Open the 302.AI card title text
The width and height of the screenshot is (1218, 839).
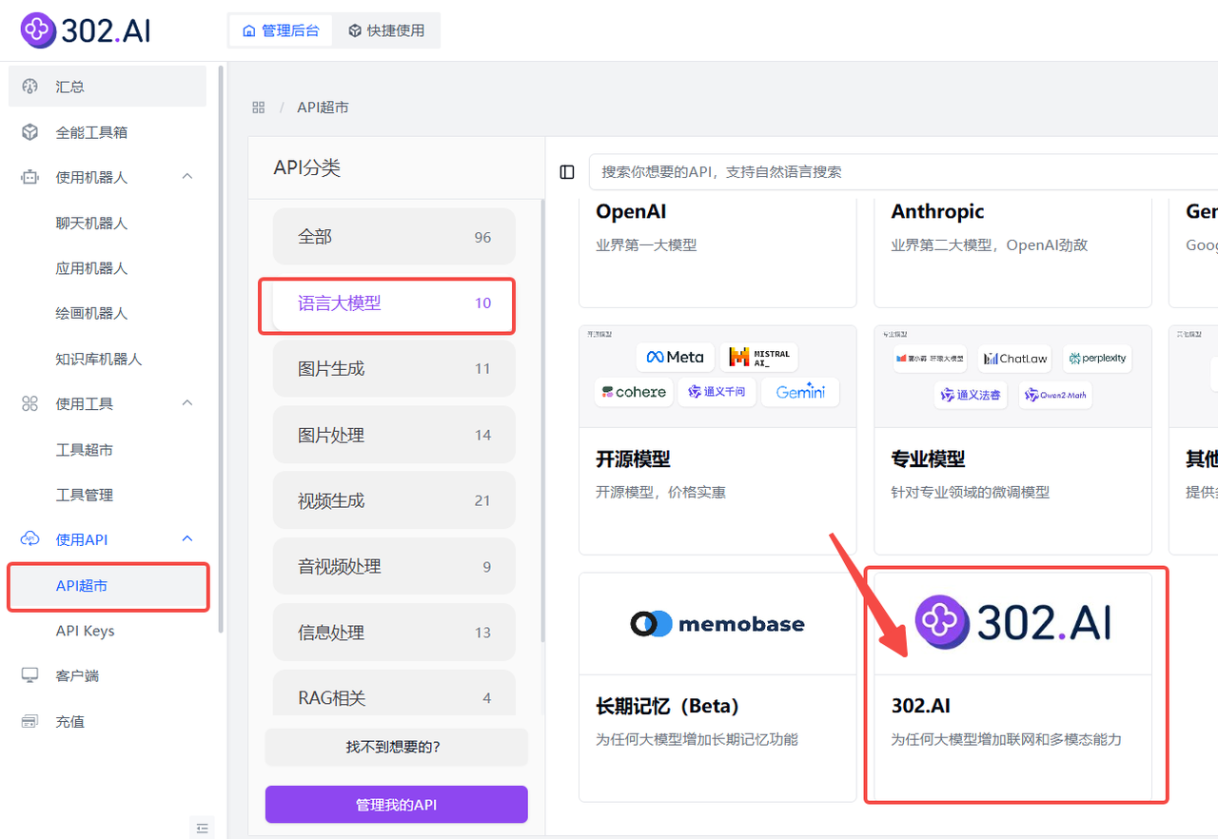(x=920, y=706)
